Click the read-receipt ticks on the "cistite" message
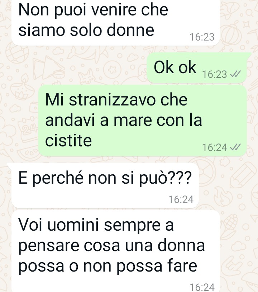Viewport: 258px width, 292px height. click(235, 147)
